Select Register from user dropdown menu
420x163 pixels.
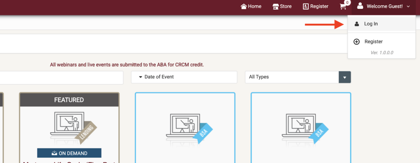(382, 41)
